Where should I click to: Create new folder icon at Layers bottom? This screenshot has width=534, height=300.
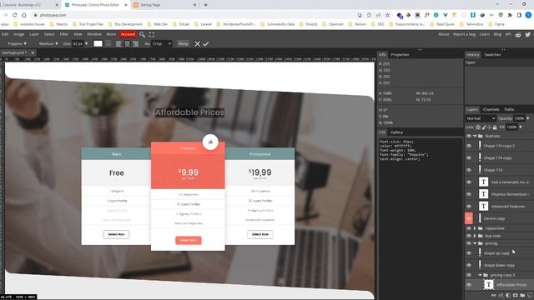tap(522, 296)
